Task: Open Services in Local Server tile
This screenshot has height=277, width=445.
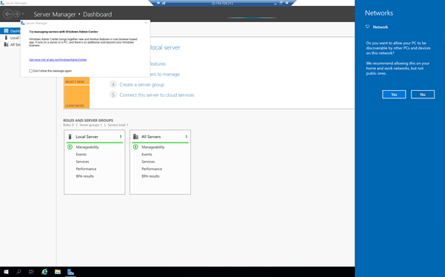Action: [x=82, y=162]
